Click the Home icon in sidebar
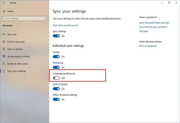This screenshot has width=180, height=123. coord(4,11)
